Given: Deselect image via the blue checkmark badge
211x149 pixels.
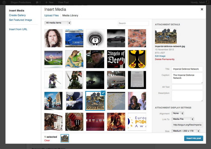Looking at the screenshot, I should pos(103,93).
